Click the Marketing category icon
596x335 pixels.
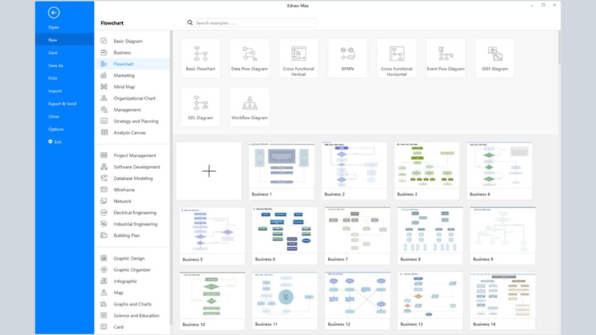(x=104, y=75)
